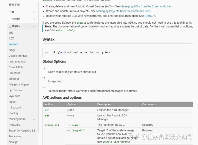Viewport: 198px width, 145px height.
Task: Click the sidebar vertical scrollbar
Action: coord(38,67)
